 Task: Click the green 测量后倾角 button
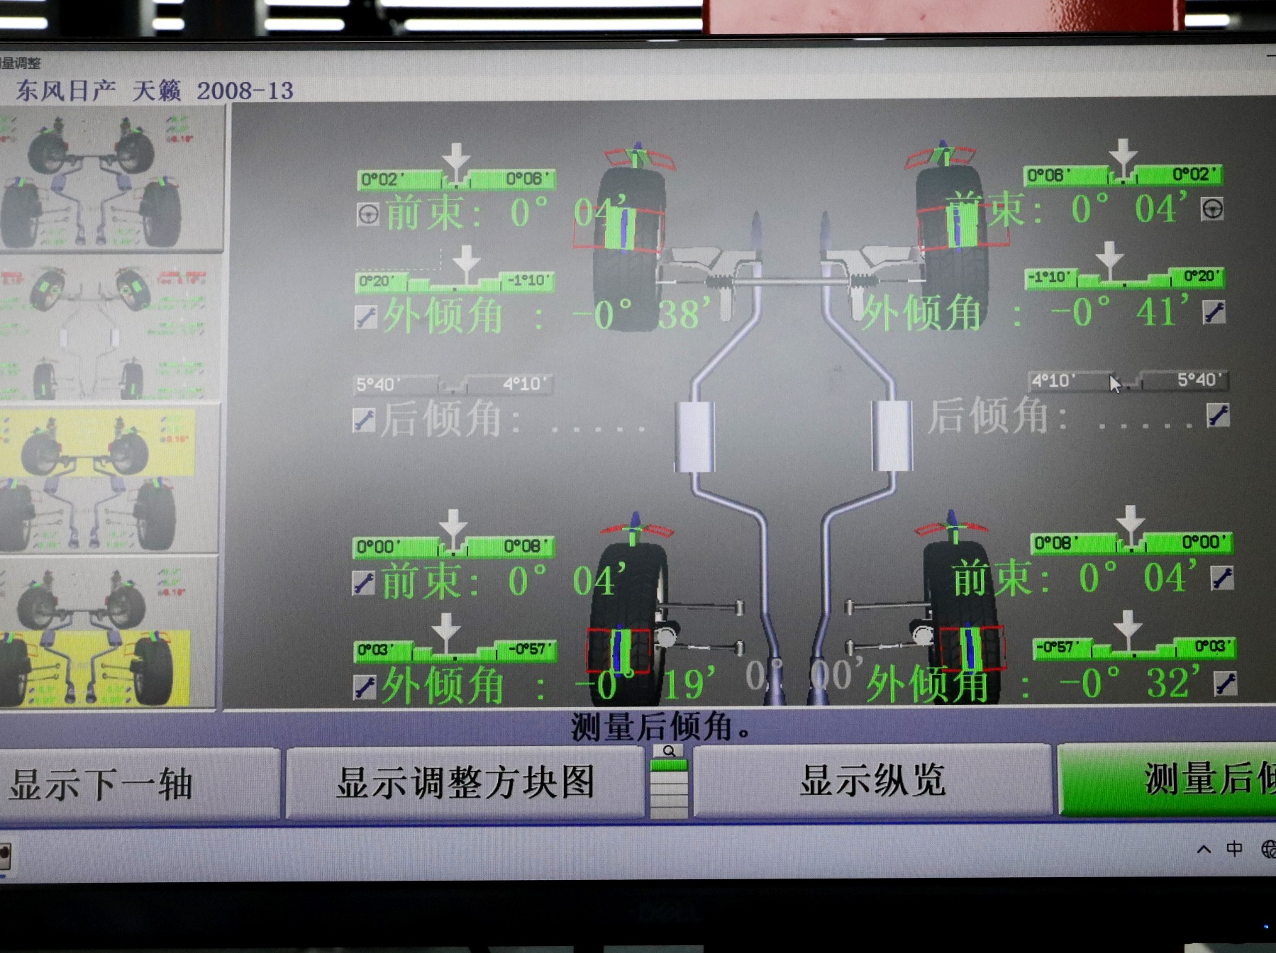click(x=1167, y=779)
